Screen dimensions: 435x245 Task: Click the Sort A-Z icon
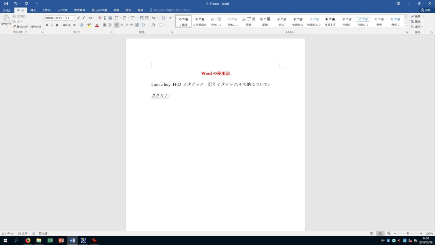coord(163,18)
